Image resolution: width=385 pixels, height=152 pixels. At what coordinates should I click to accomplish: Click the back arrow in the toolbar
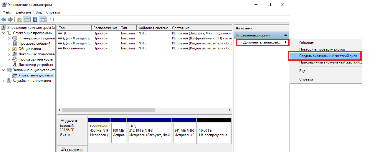point(4,19)
